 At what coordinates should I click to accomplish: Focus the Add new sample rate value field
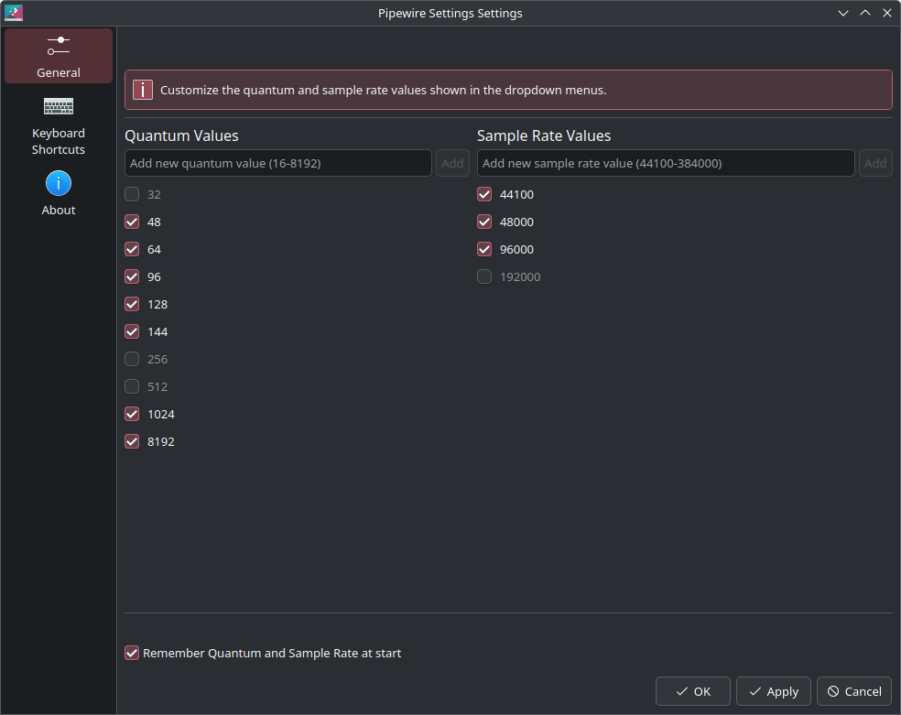click(x=666, y=163)
